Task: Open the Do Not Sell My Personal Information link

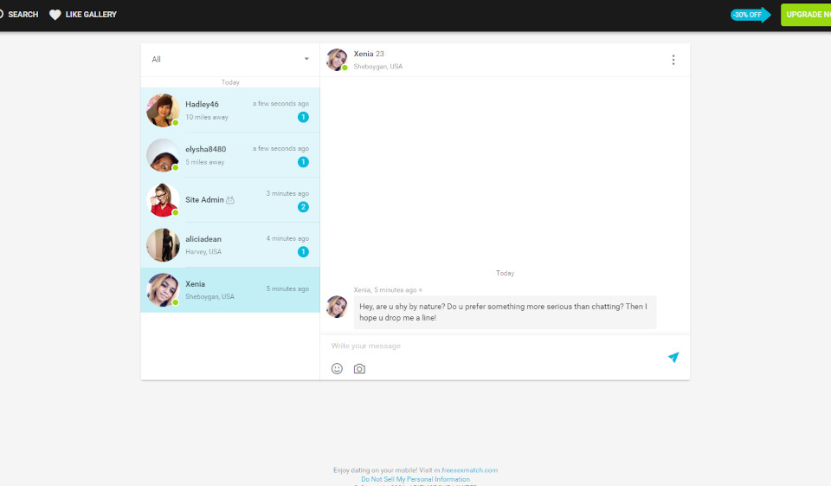Action: pyautogui.click(x=415, y=479)
